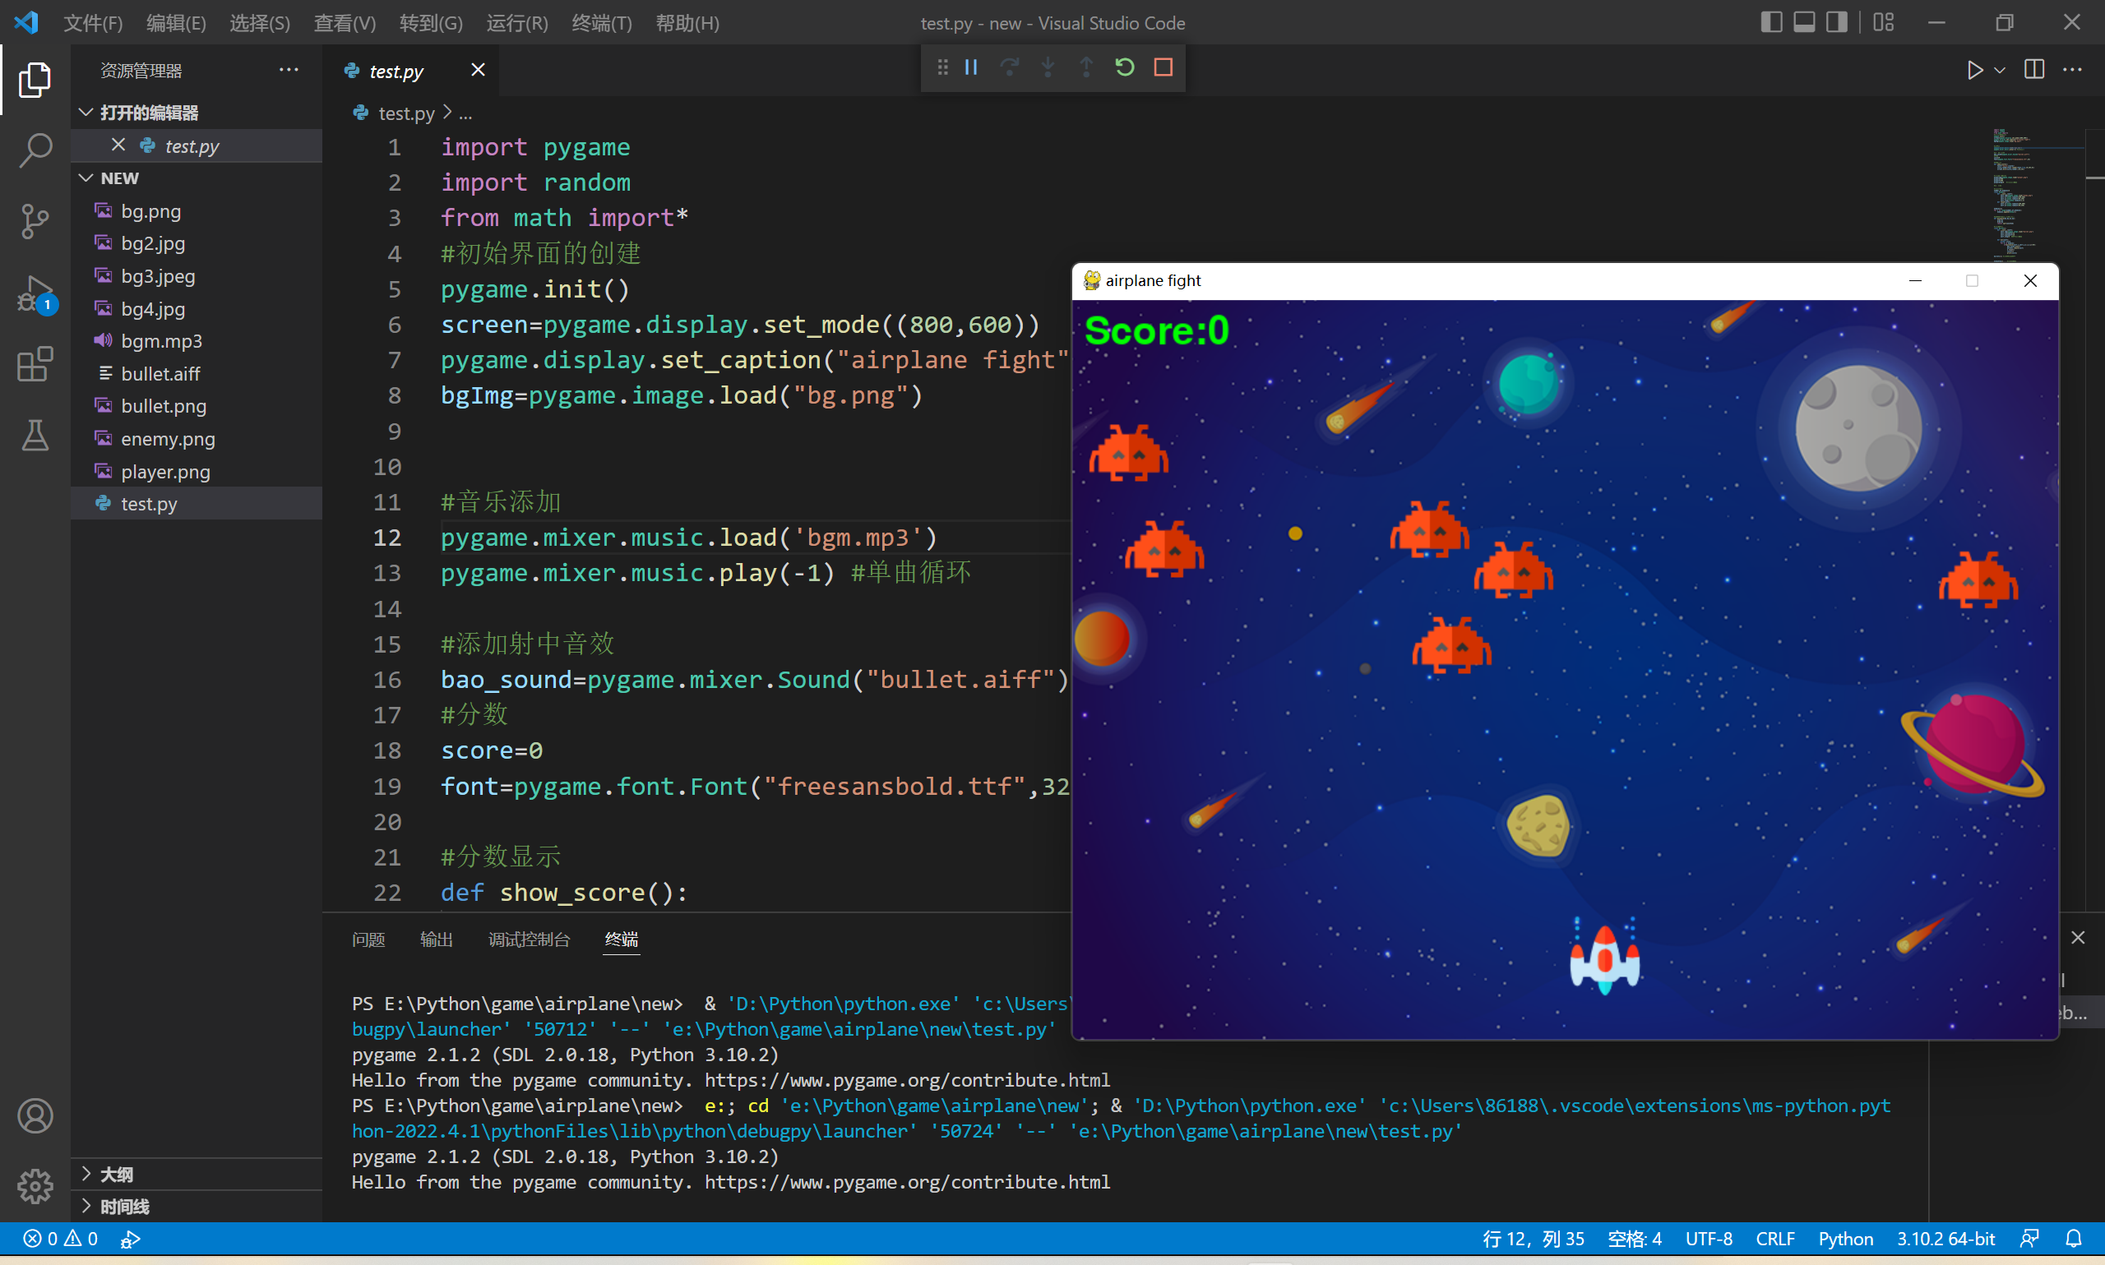Switch to the 输出 panel tab
2105x1265 pixels.
click(x=436, y=939)
